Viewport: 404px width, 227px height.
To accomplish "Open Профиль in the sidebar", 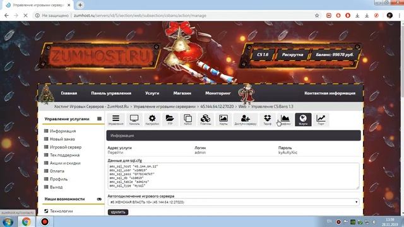I will tap(59, 179).
